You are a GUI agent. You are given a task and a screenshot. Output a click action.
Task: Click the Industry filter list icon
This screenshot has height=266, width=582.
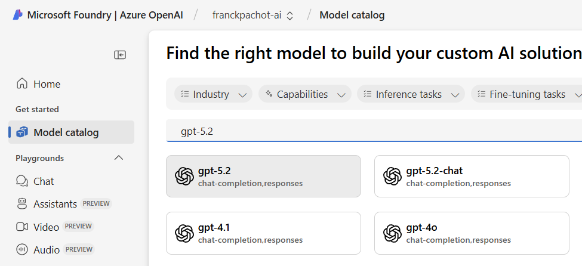(185, 94)
